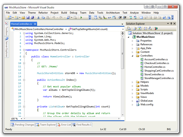Image resolution: width=183 pixels, height=137 pixels.
Task: Toggle outlining on the line 1 using block
Action: (x=24, y=33)
